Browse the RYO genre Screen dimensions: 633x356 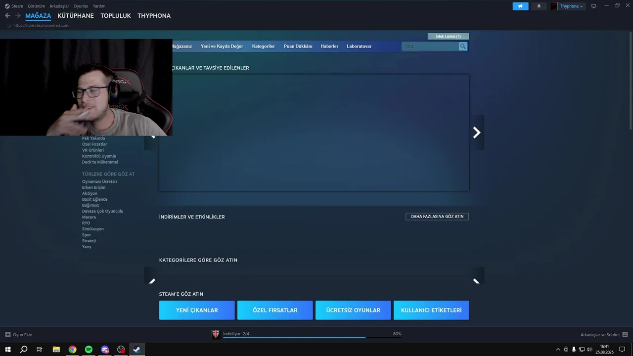click(x=86, y=223)
